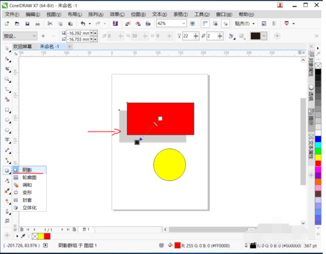
Task: Pick the magenta swatch in color palette
Action: pyautogui.click(x=318, y=169)
